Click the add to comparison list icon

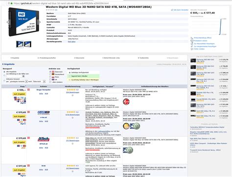coord(192,46)
